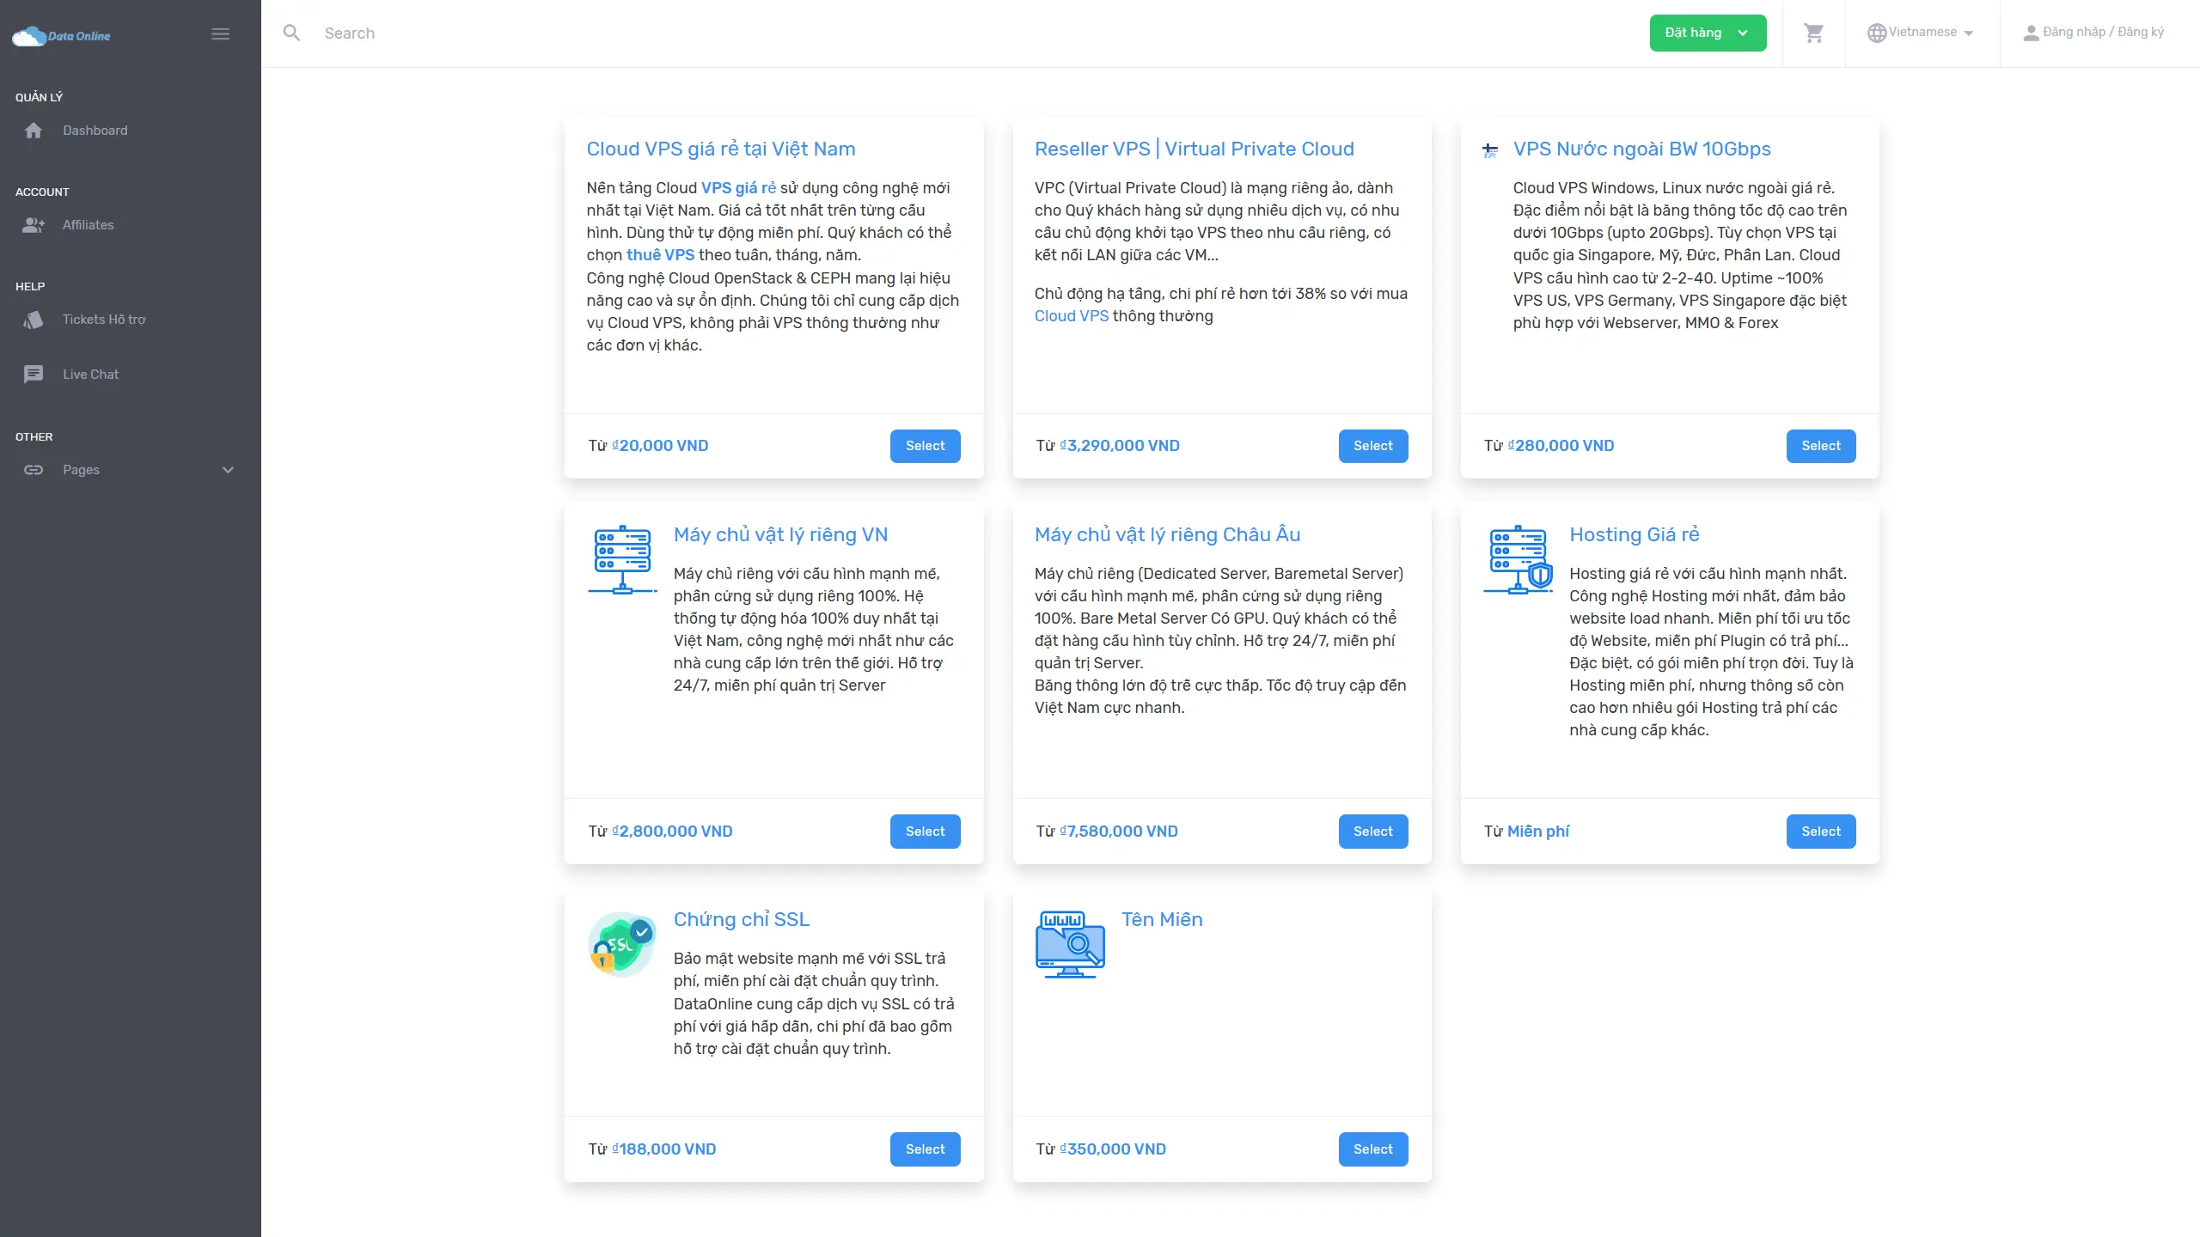Open the Vietnamese language dropdown

pyautogui.click(x=1921, y=33)
